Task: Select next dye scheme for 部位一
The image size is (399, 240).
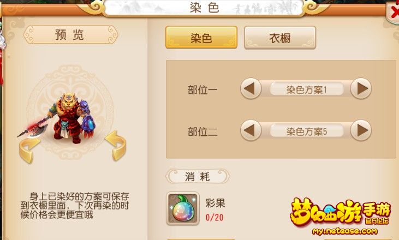Action: point(361,88)
